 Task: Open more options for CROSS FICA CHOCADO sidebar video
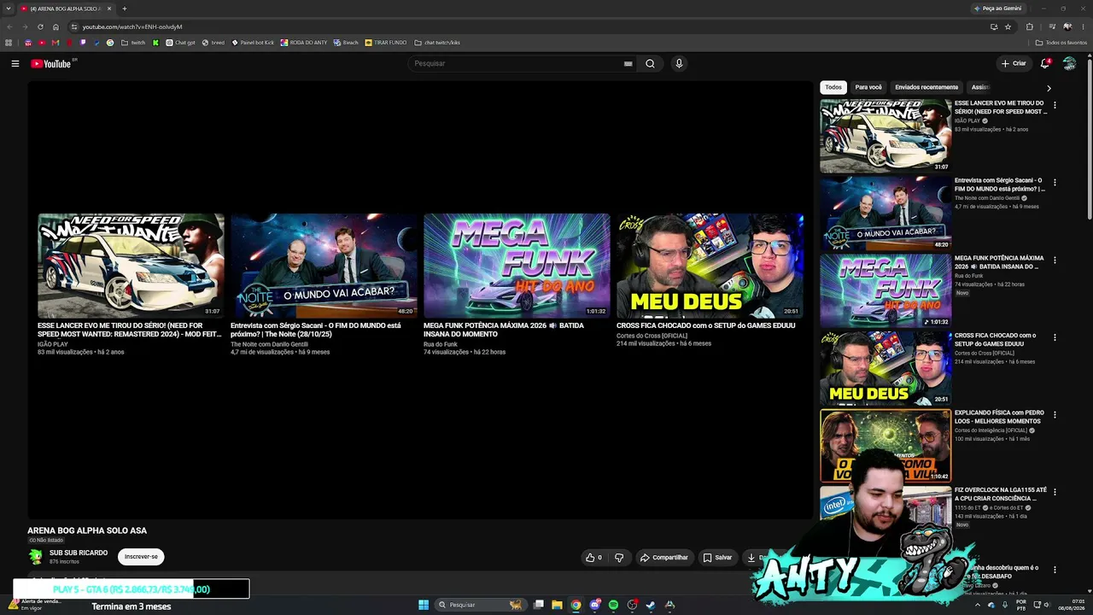click(x=1055, y=337)
